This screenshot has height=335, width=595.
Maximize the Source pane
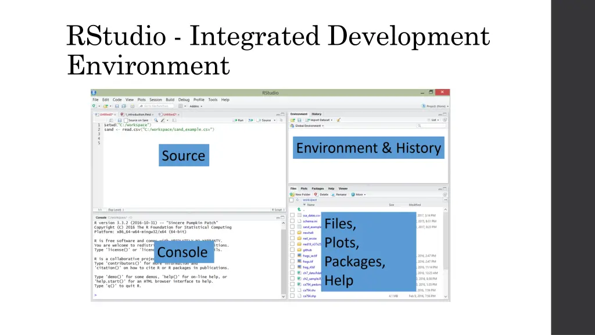click(283, 114)
